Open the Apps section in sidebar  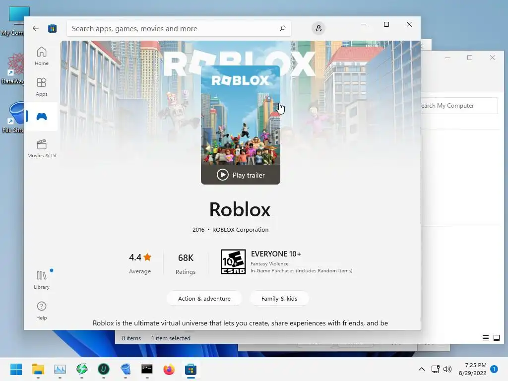pos(42,87)
